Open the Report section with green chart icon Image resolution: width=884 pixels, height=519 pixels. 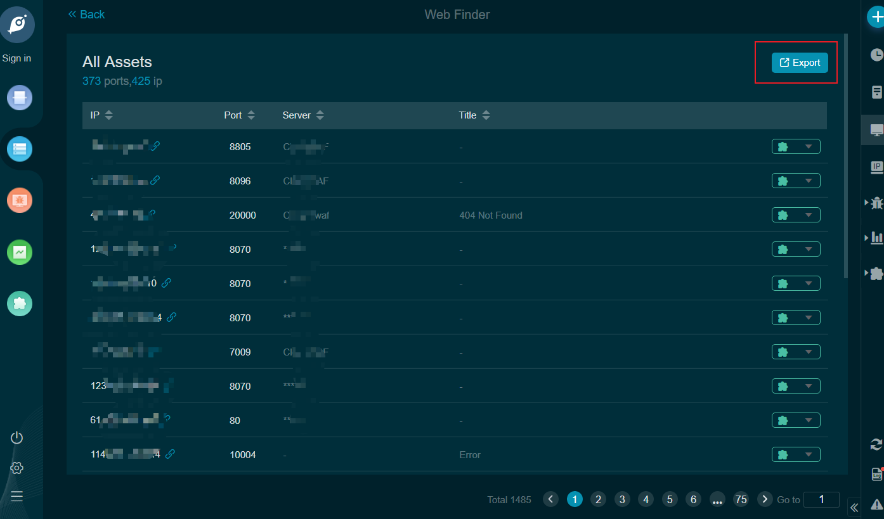[20, 252]
